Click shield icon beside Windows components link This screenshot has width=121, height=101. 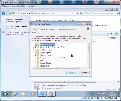[x=3, y=32]
